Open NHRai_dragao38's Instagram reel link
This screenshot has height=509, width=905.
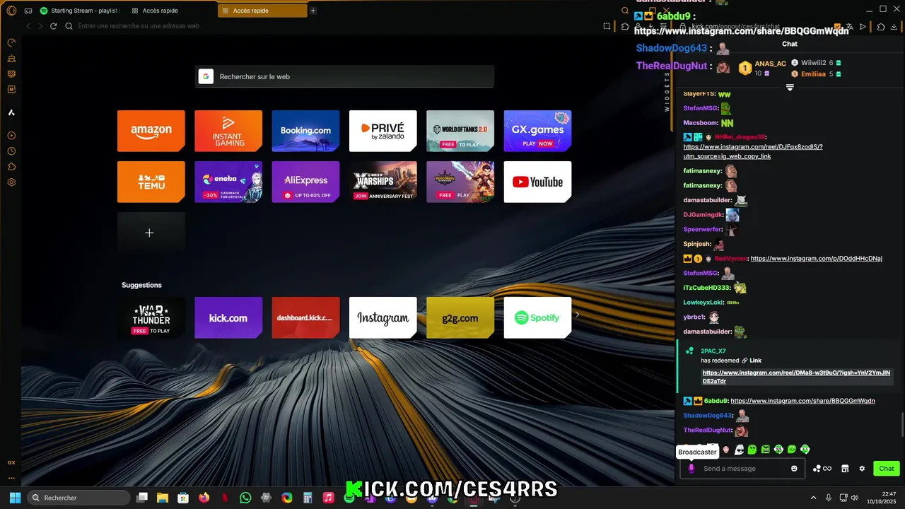(x=753, y=151)
